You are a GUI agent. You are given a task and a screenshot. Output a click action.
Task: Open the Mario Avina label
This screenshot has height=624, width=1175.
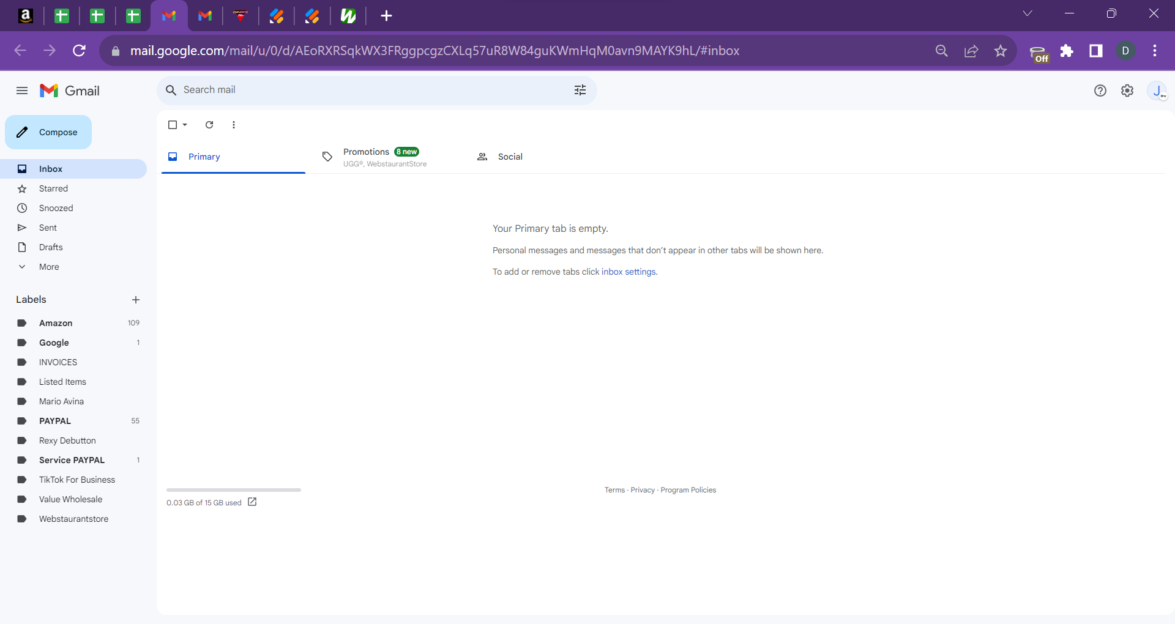tap(73, 401)
